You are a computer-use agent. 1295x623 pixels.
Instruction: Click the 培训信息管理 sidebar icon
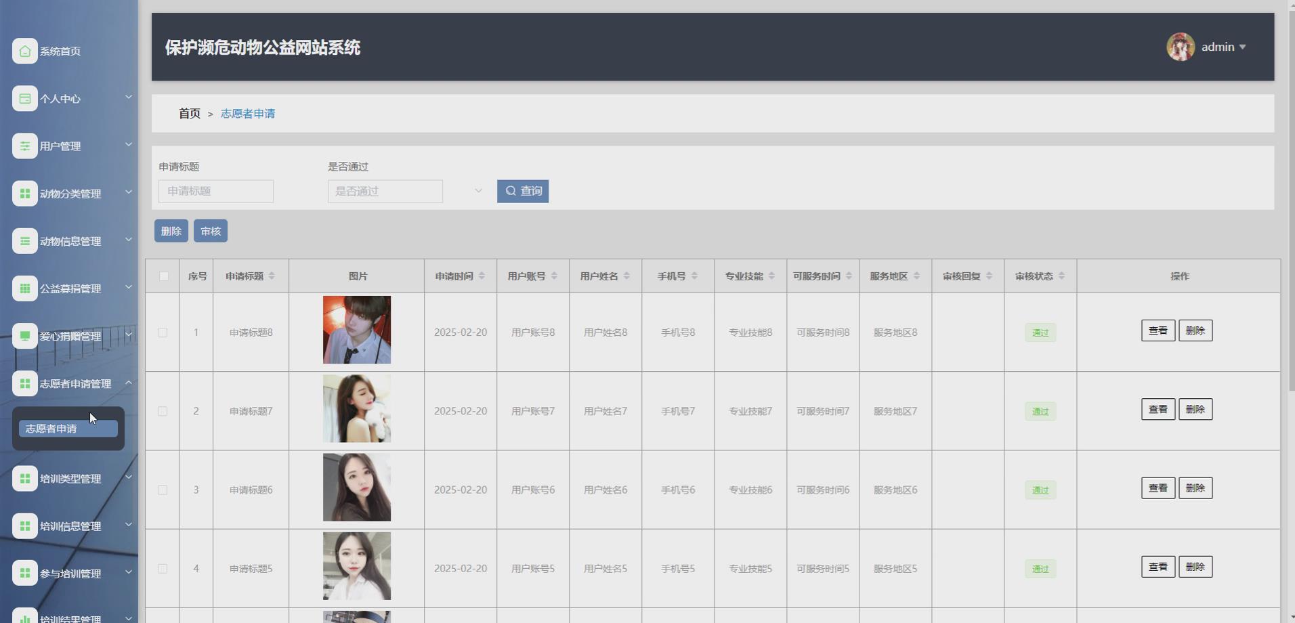coord(25,525)
